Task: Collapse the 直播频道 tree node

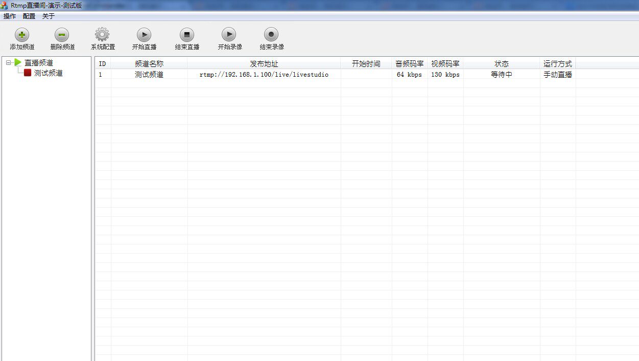Action: coord(8,63)
